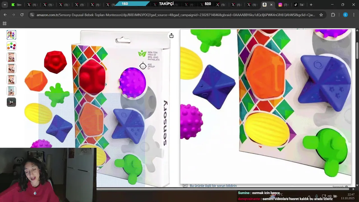Open a new browser tab

(311, 5)
